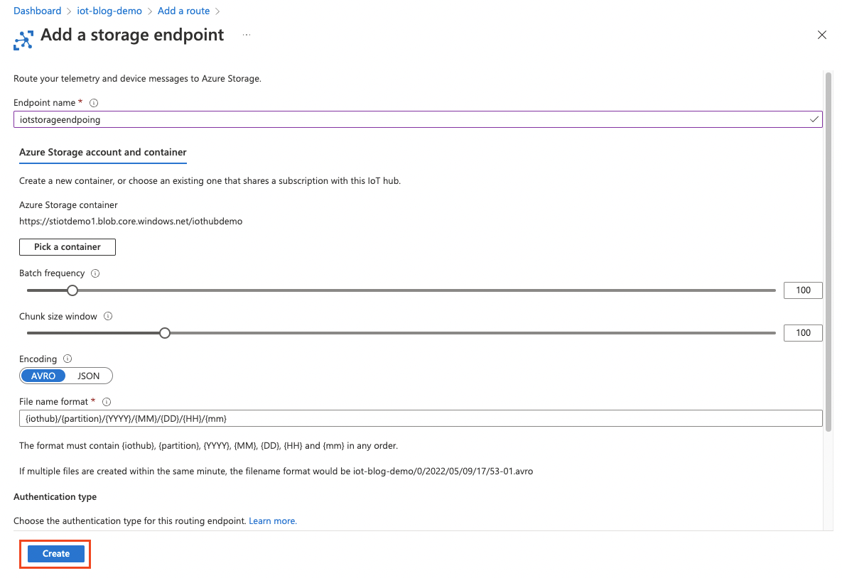The image size is (842, 578).
Task: Open the File name format info icon
Action: pyautogui.click(x=106, y=401)
